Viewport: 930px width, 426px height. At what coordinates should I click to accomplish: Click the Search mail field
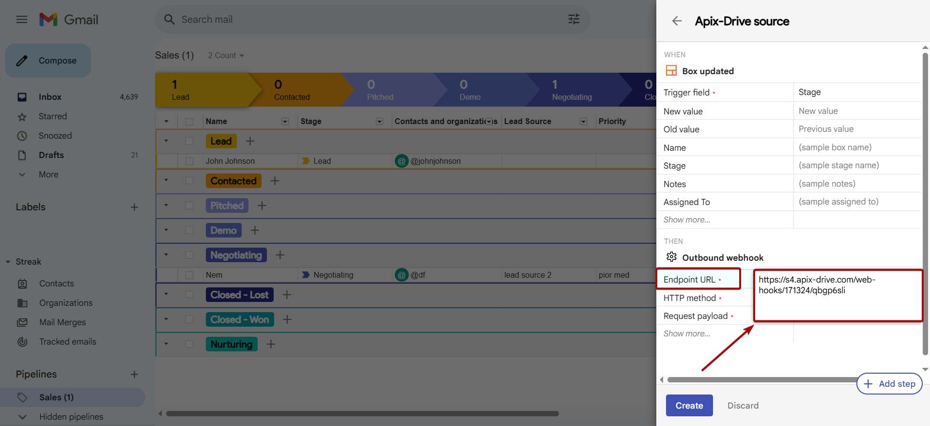point(373,19)
